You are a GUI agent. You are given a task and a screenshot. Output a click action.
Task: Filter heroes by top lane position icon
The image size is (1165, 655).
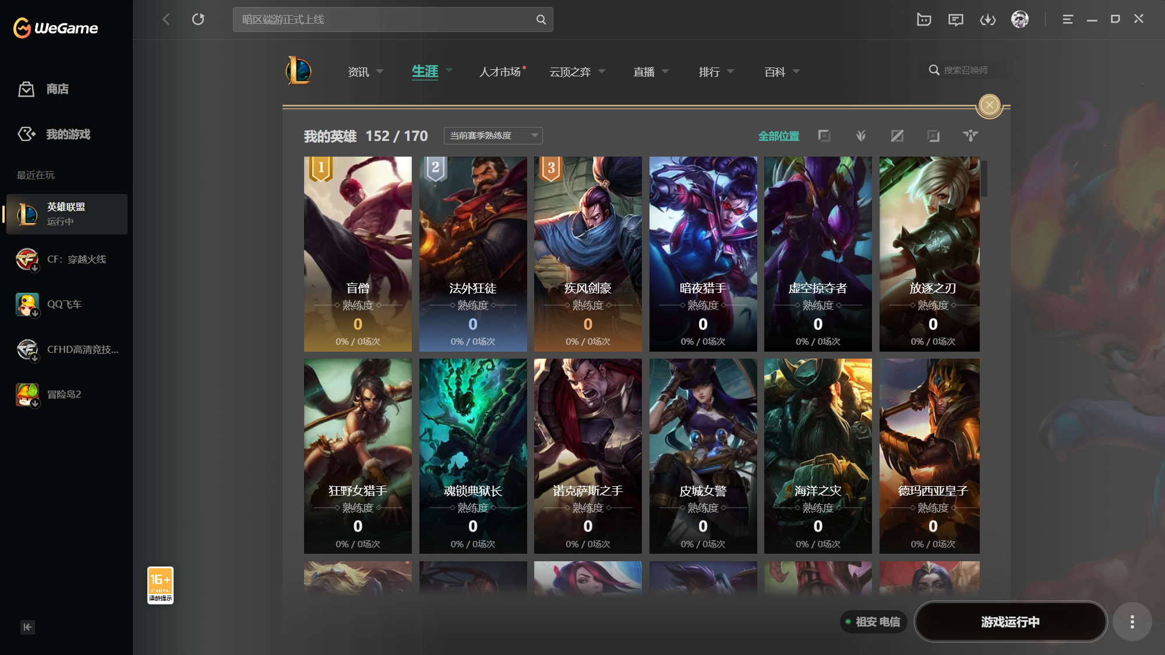(824, 136)
